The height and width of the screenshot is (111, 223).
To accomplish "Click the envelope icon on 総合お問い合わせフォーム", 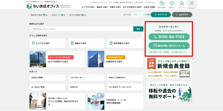I will (x=155, y=46).
